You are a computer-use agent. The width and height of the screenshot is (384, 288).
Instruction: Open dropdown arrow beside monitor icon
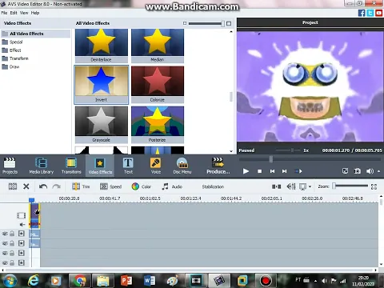coord(310,186)
